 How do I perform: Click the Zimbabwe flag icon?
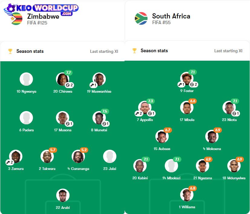17,19
